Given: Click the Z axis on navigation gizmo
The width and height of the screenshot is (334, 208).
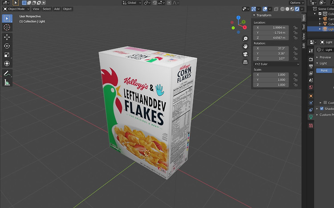Looking at the screenshot, I should (238, 17).
